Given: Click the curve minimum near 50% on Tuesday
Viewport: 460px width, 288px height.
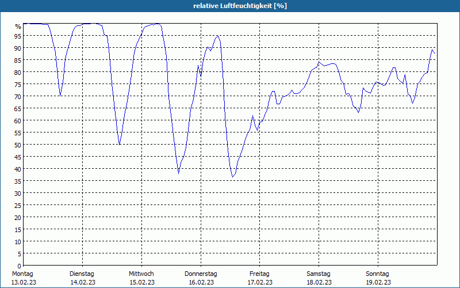Looking at the screenshot, I should 119,145.
